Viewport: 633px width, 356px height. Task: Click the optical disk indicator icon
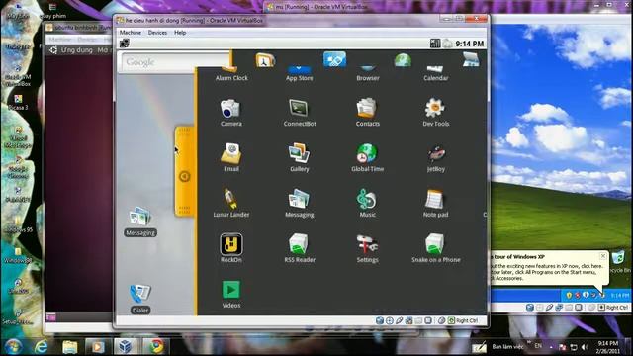389,320
